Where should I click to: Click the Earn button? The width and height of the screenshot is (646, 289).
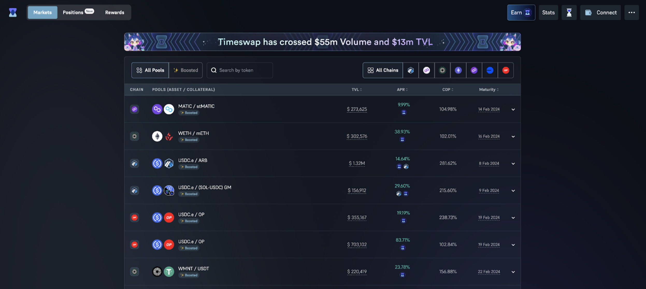point(521,12)
